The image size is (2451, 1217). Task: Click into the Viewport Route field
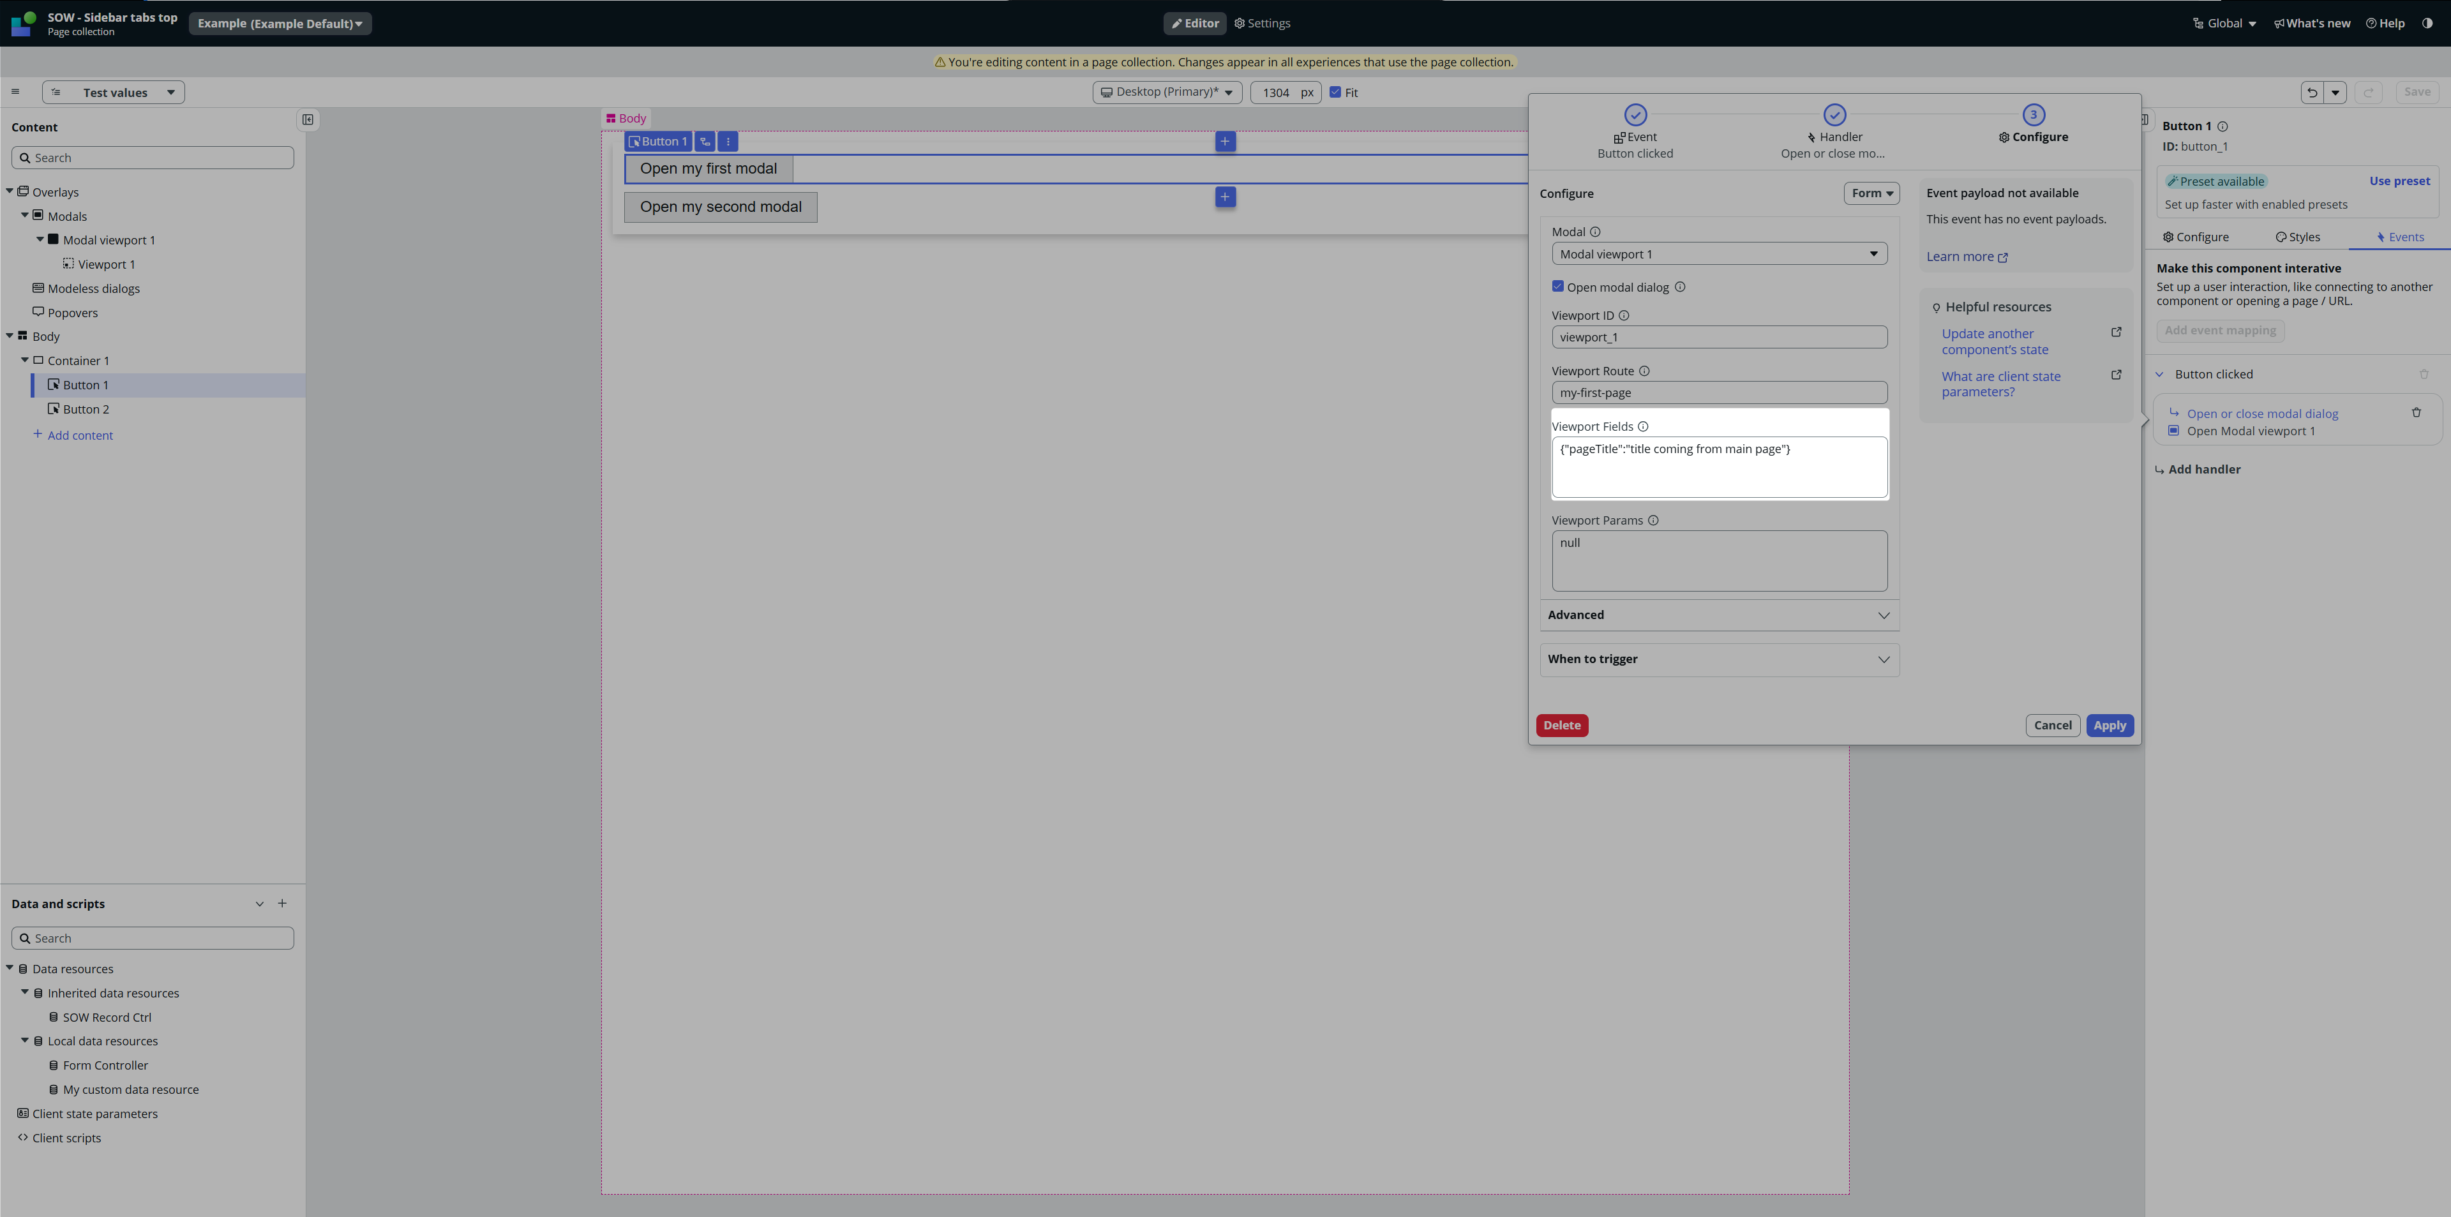(x=1718, y=393)
